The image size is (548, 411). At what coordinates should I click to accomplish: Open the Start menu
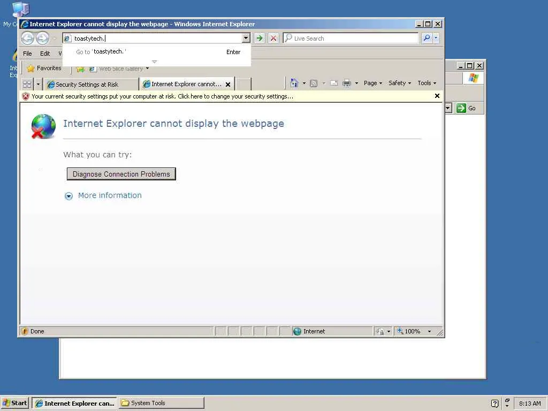[14, 403]
